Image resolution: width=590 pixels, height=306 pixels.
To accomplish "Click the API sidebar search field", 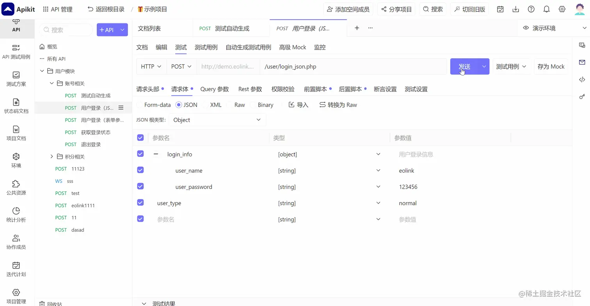I will (x=66, y=30).
